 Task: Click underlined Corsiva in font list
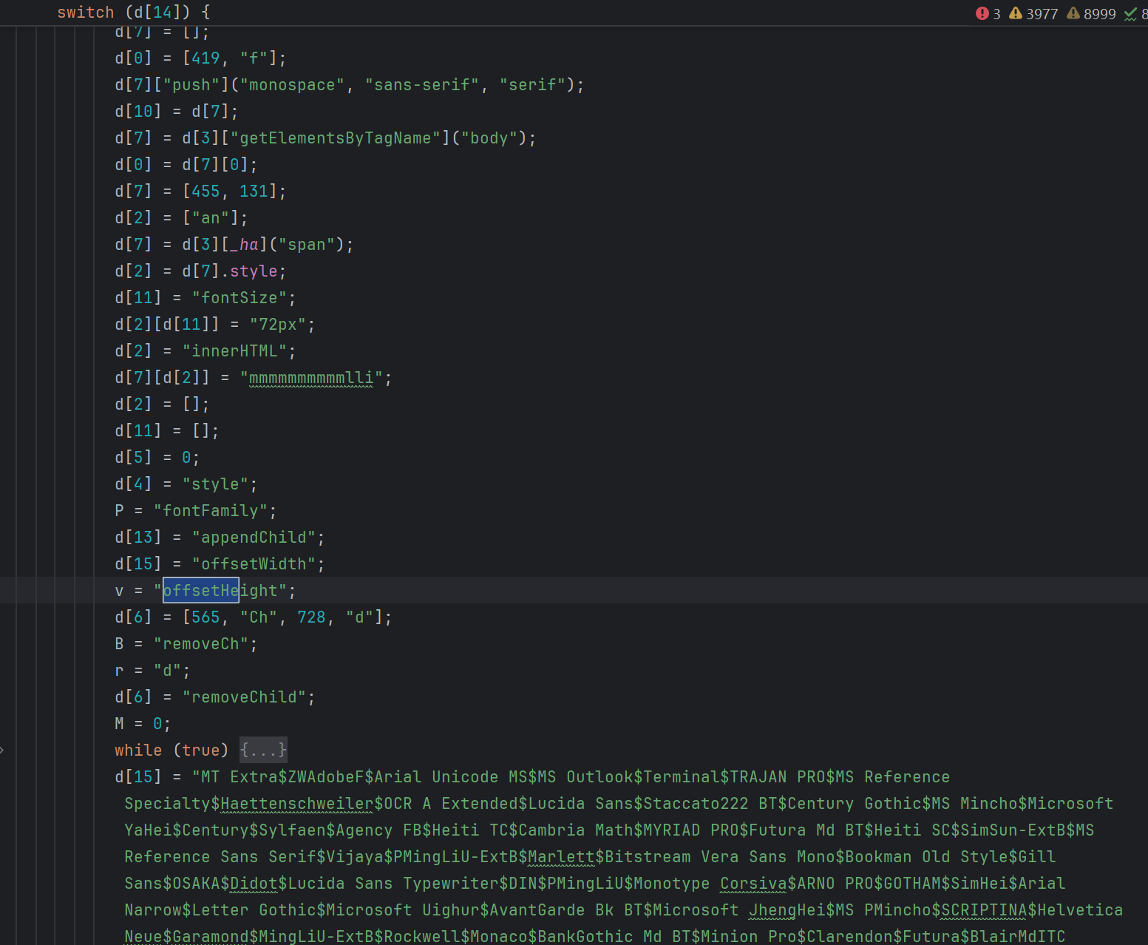pyautogui.click(x=753, y=884)
